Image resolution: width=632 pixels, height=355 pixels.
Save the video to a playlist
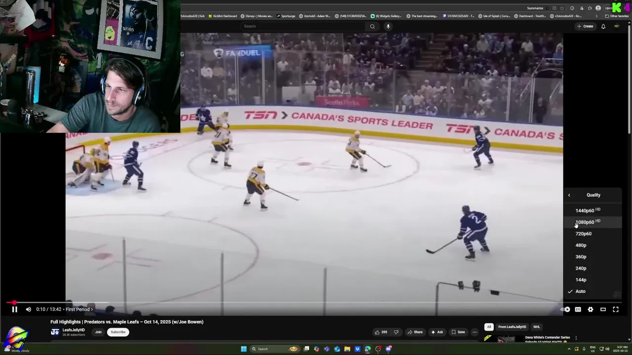[x=458, y=332]
